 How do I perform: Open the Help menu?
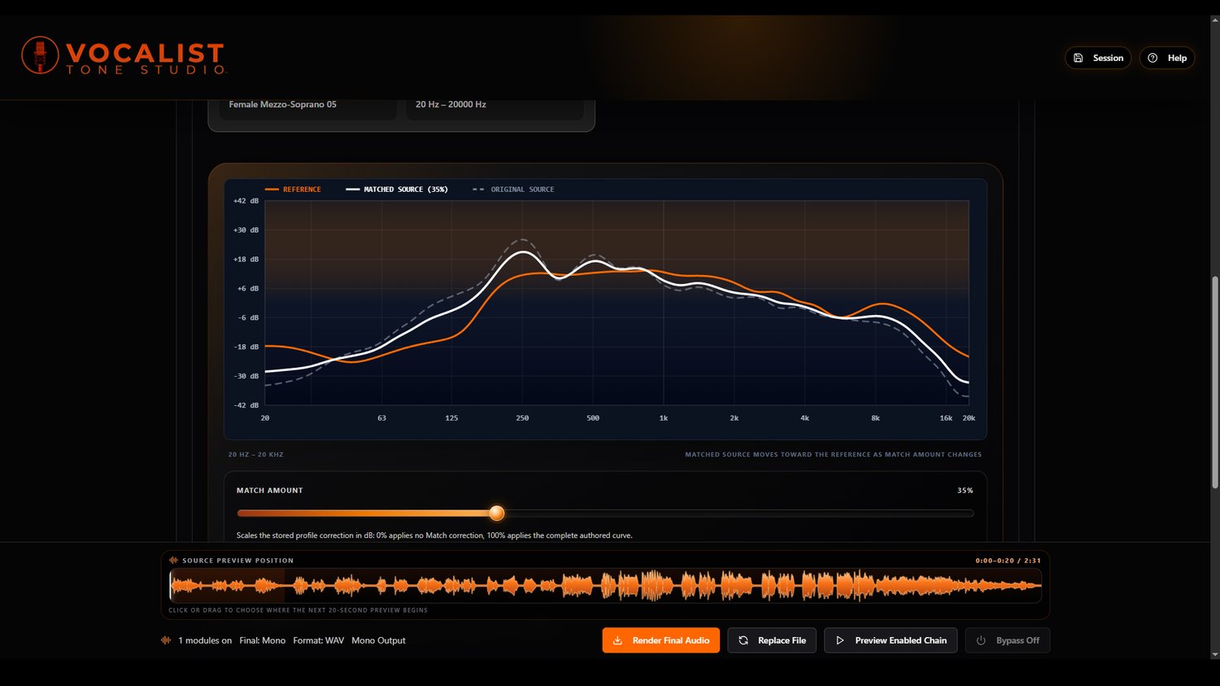pos(1167,58)
